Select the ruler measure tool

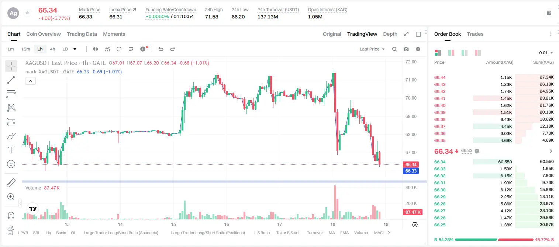coord(11,183)
